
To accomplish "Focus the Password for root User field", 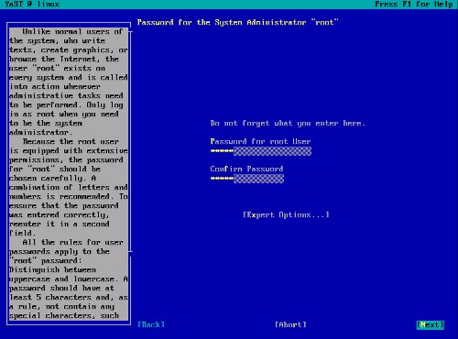I will 261,151.
